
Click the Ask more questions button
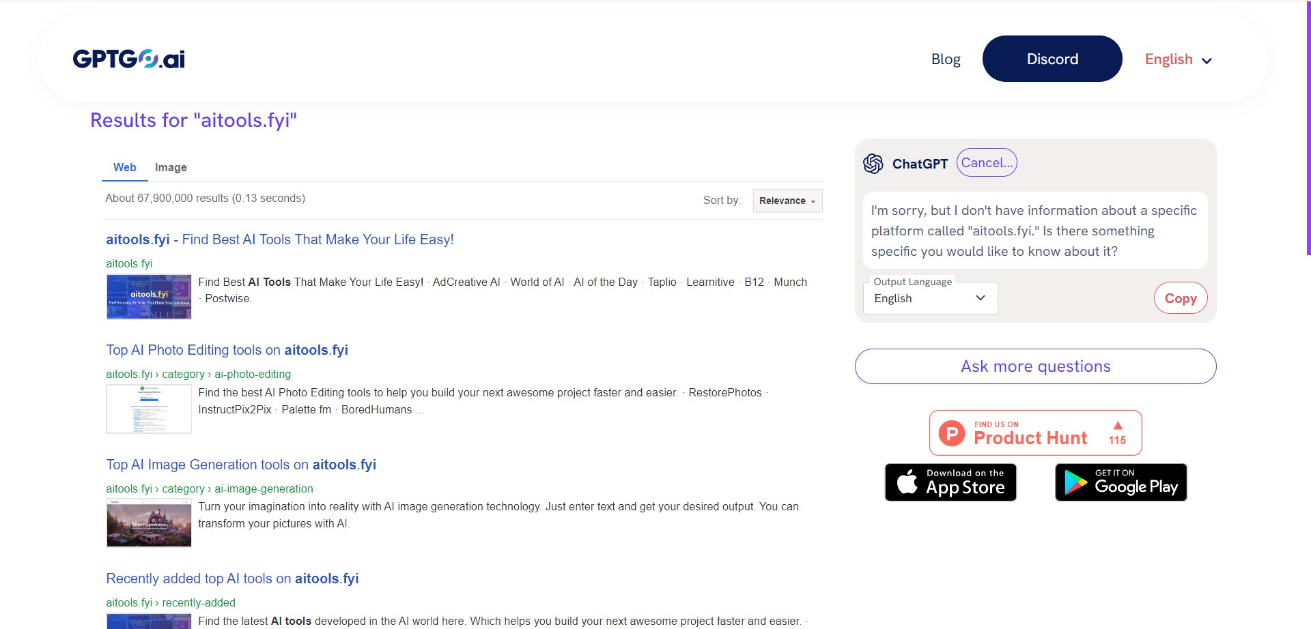[x=1034, y=366]
